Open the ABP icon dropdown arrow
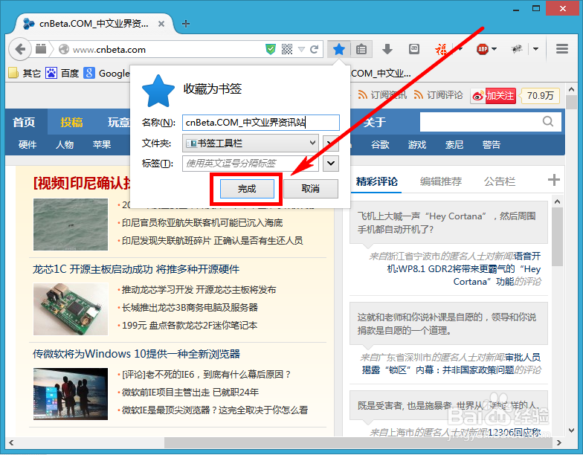This screenshot has width=583, height=455. [x=494, y=49]
